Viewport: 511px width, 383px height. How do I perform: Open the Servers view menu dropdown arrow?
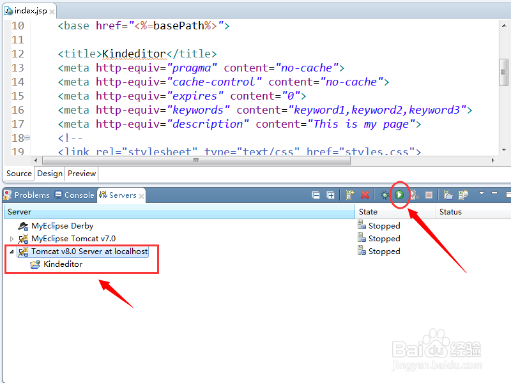tap(482, 193)
